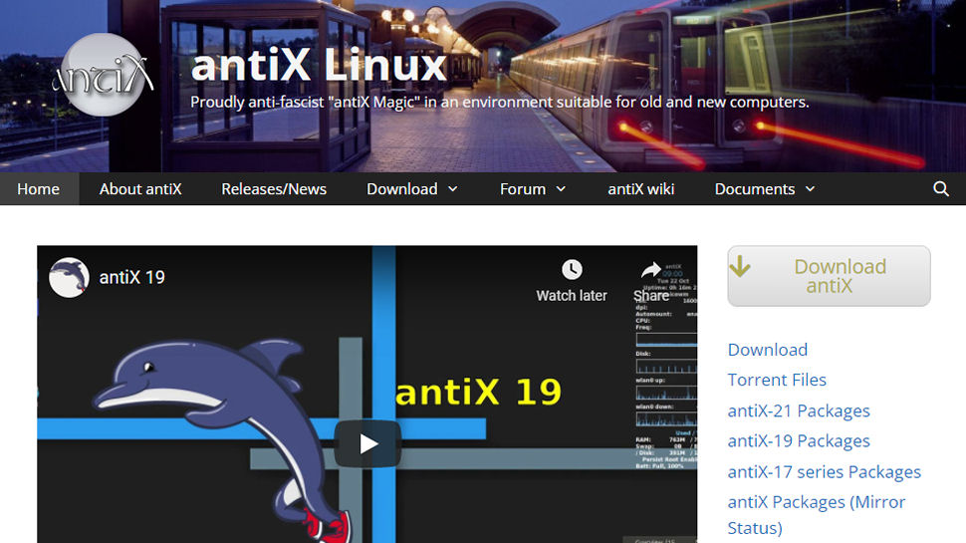Click the Download antiX button
Image resolution: width=966 pixels, height=543 pixels.
(829, 276)
